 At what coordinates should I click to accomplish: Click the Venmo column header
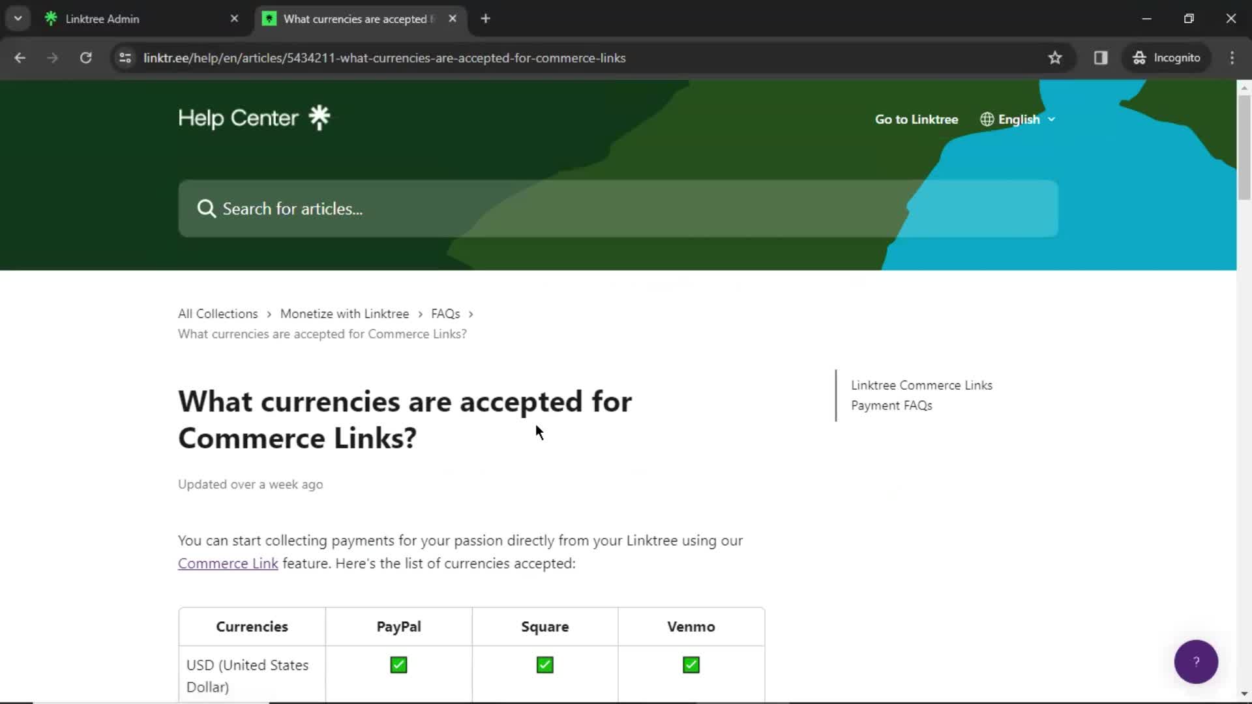tap(691, 626)
